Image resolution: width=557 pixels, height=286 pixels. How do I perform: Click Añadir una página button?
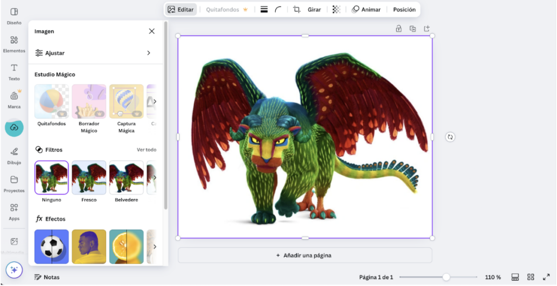coord(305,255)
